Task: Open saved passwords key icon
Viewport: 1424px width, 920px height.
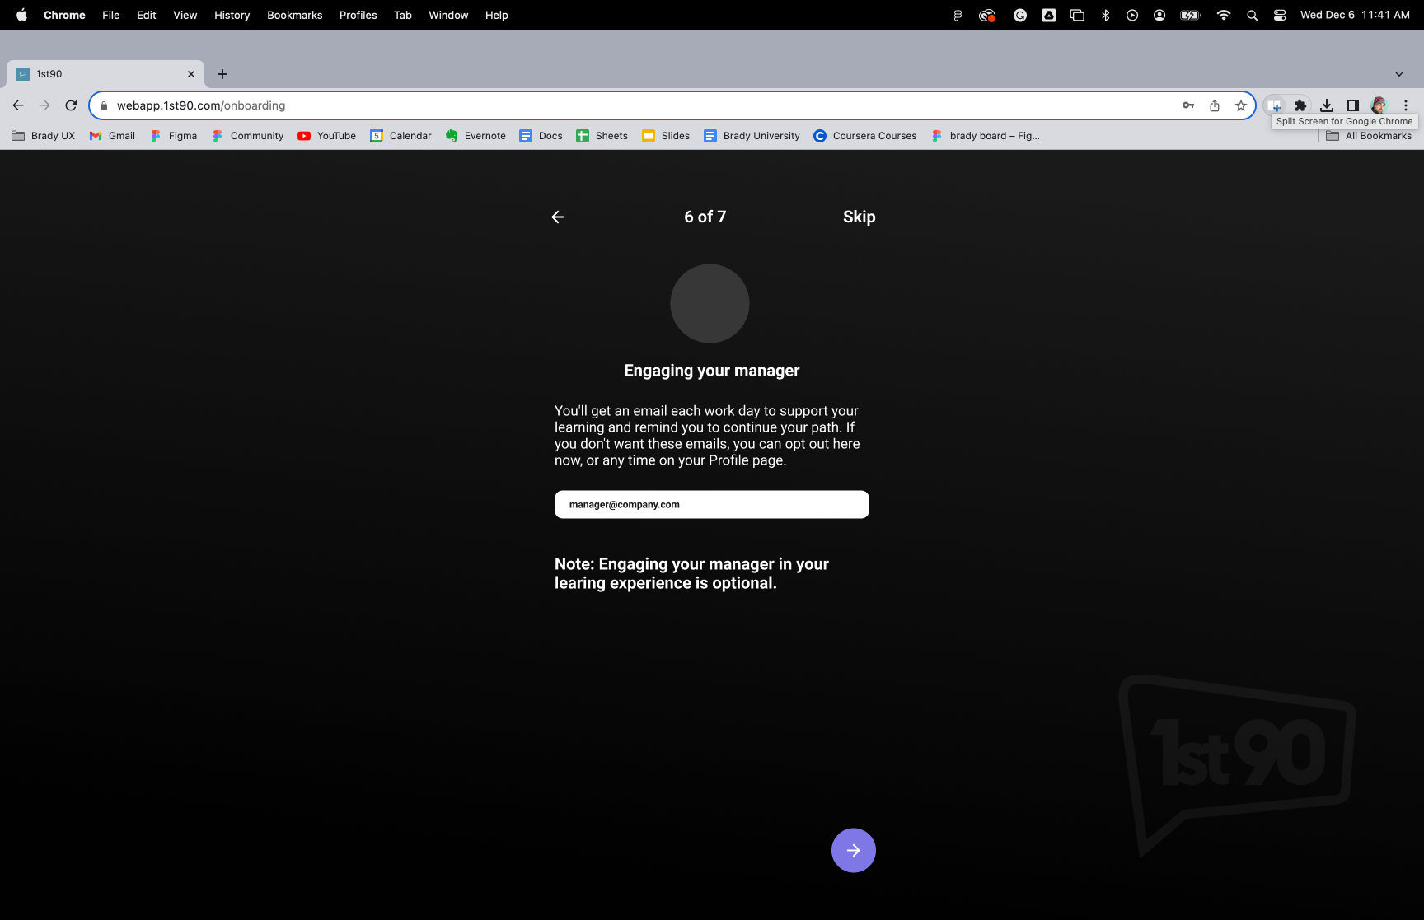Action: tap(1188, 105)
